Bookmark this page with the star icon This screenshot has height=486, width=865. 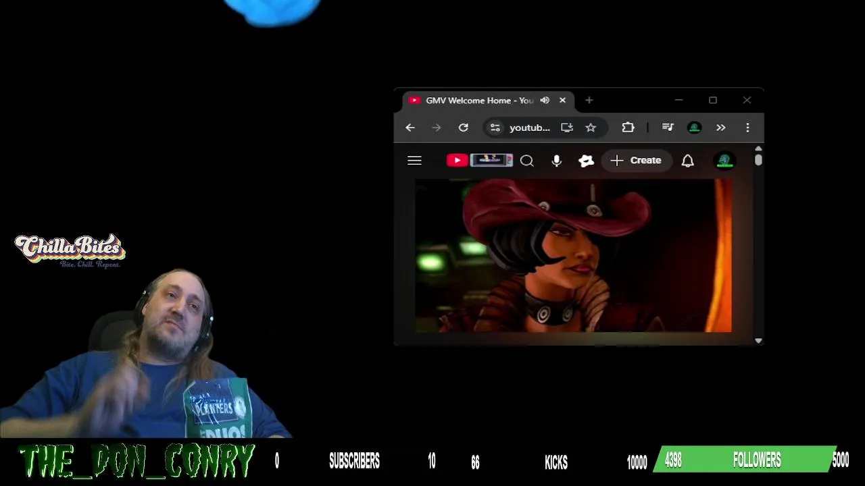[591, 128]
